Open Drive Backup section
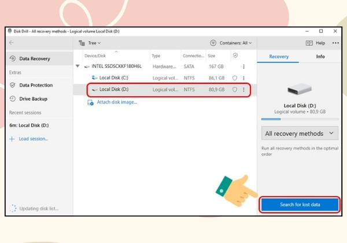Screen dimensions: 347x243 (40, 99)
